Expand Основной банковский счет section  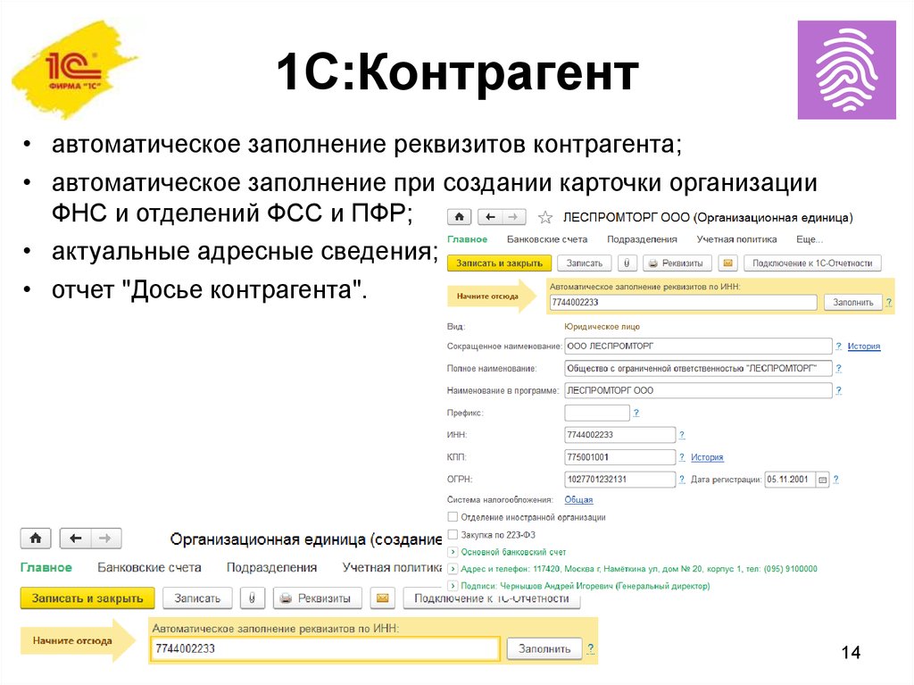click(453, 551)
